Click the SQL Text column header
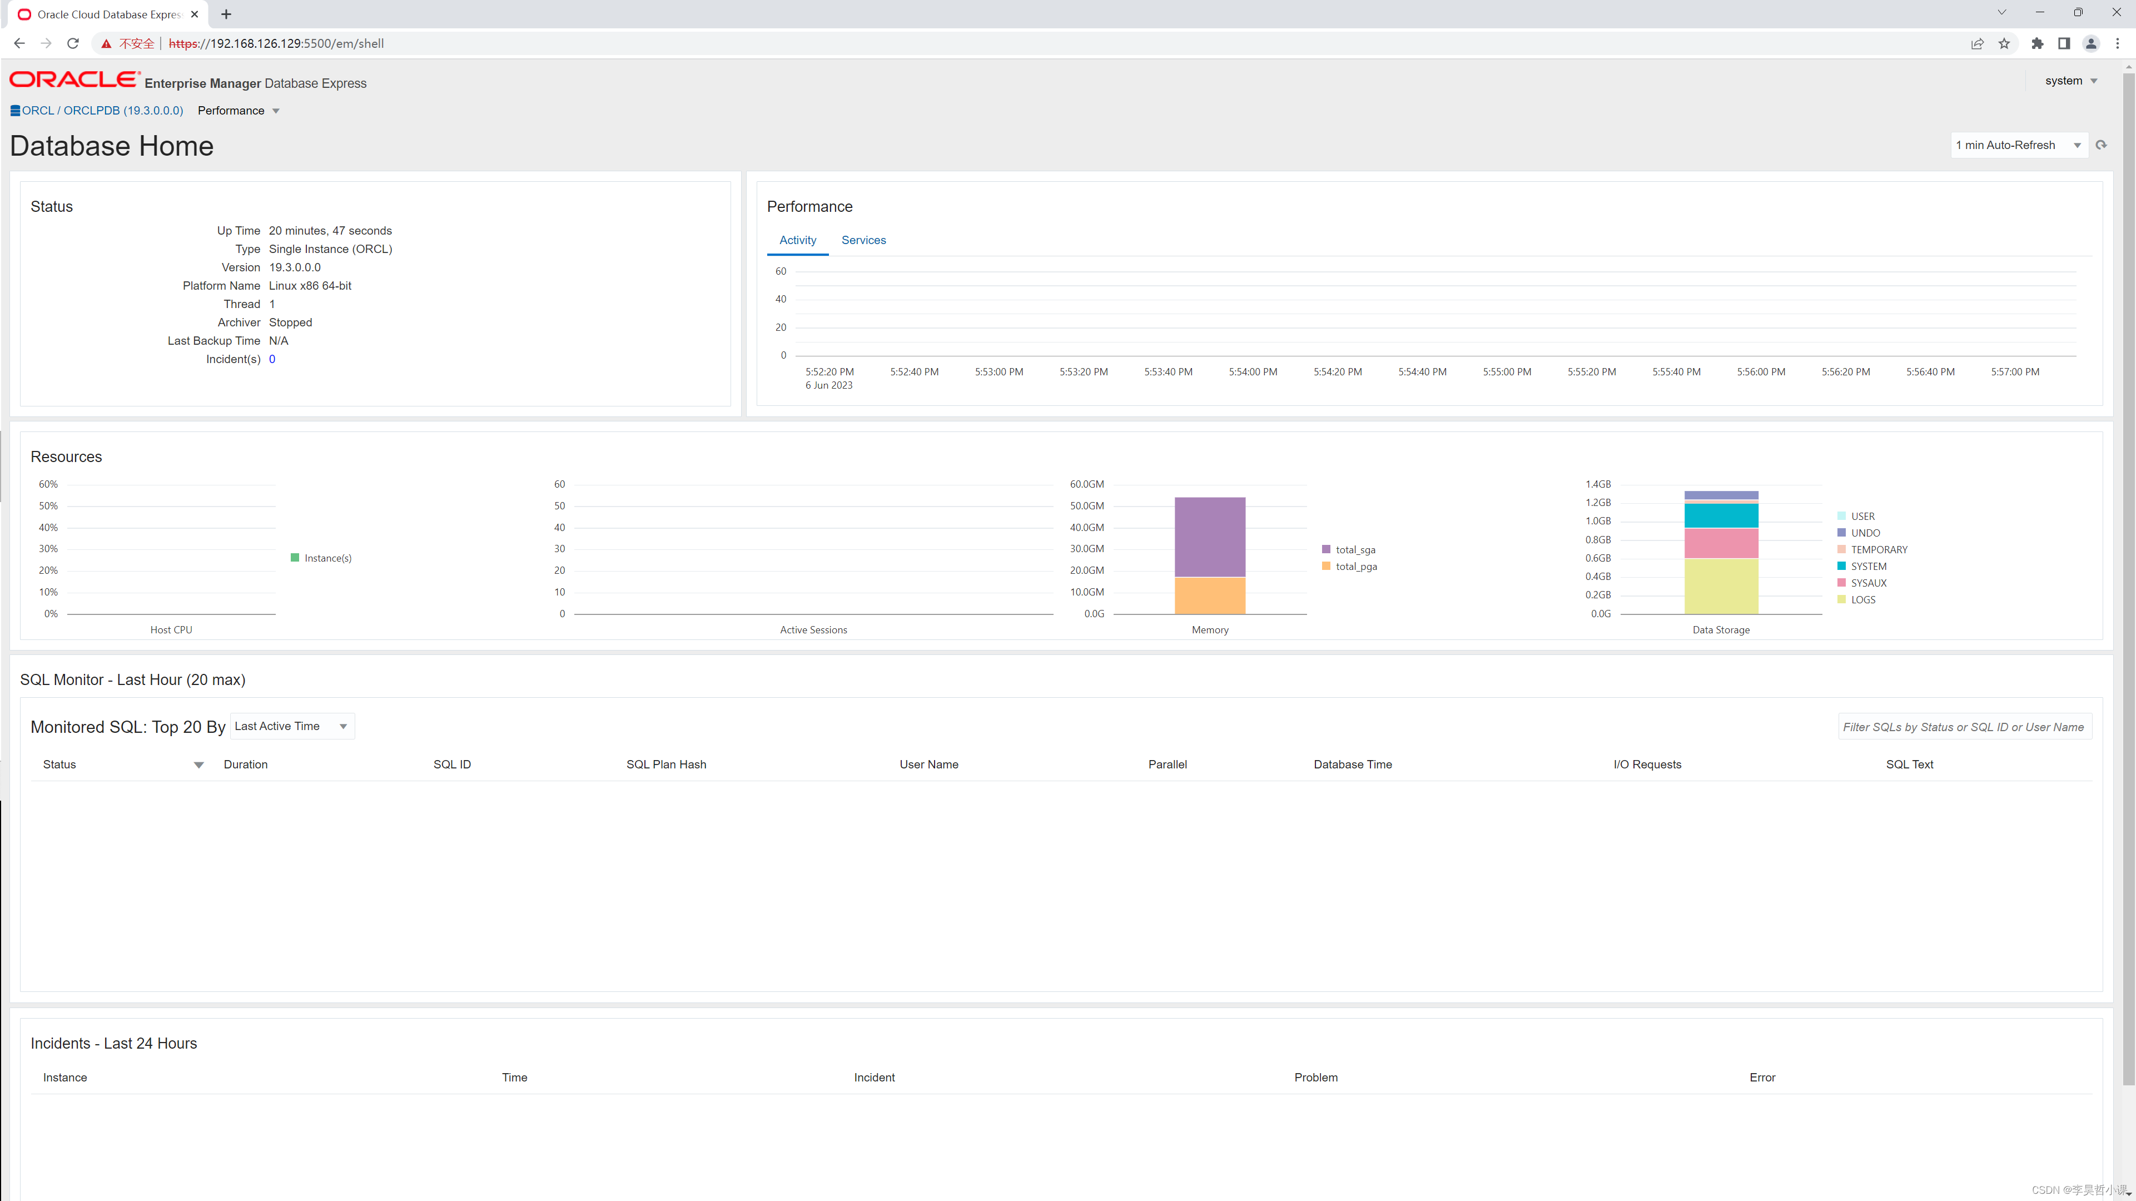 [x=1909, y=765]
